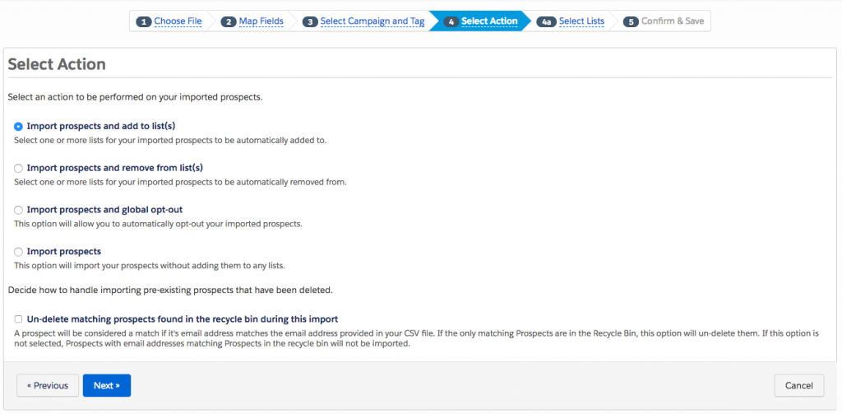Jump to the Select Lists step
The image size is (842, 414).
pyautogui.click(x=581, y=21)
